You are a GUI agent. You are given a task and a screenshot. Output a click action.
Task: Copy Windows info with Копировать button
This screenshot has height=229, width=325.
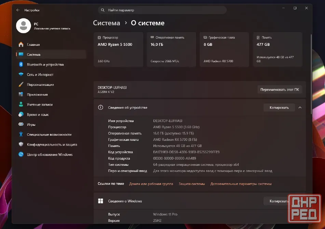(279, 201)
